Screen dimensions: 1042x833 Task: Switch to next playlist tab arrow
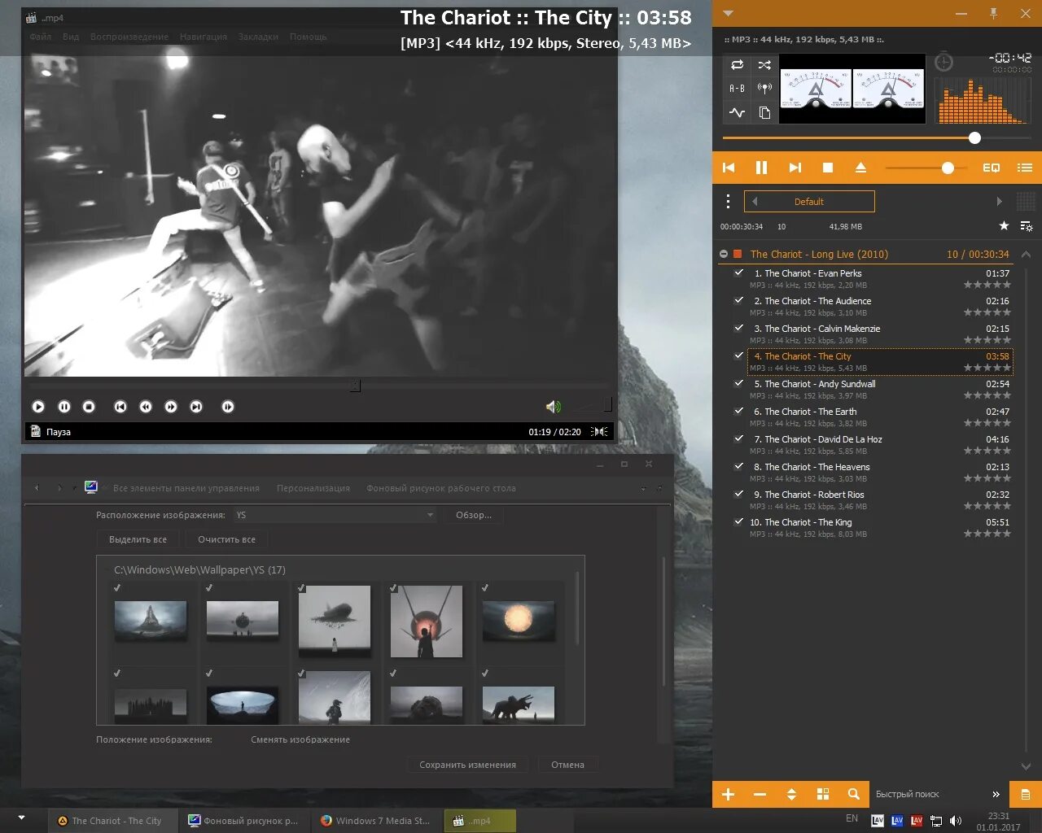coord(999,201)
